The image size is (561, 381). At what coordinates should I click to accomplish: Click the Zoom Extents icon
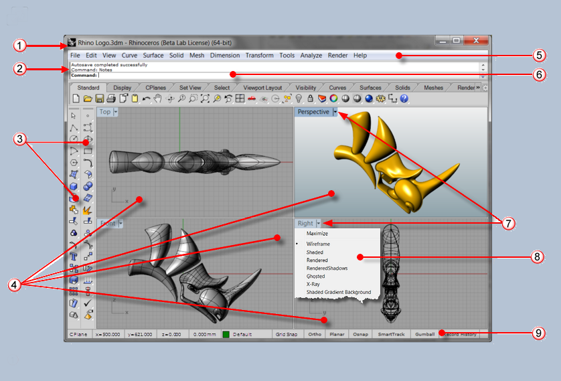(205, 98)
